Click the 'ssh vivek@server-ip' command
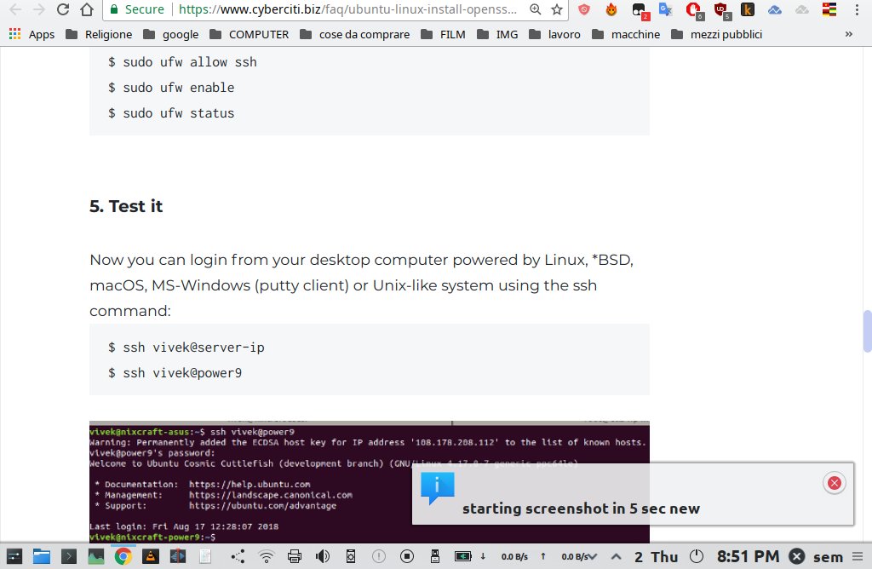 point(186,347)
